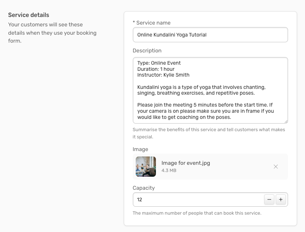Click the Service details heading

point(29,15)
